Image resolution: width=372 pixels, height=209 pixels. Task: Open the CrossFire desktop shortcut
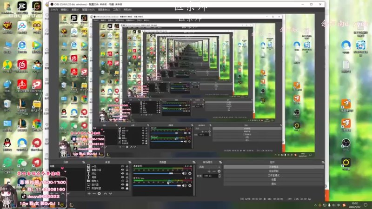(7, 27)
